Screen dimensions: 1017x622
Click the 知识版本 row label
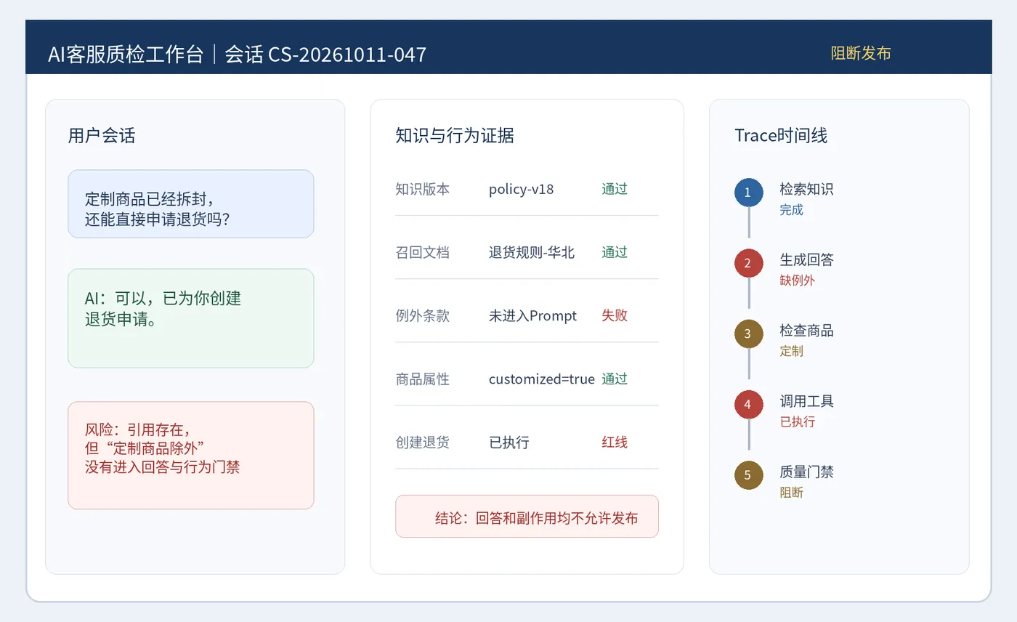[423, 190]
